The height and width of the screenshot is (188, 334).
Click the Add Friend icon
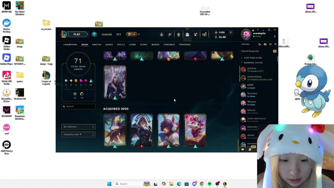260,44
